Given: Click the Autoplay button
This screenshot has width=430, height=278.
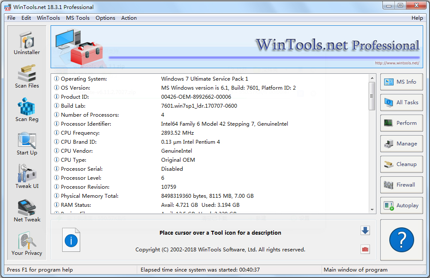Looking at the screenshot, I should click(401, 205).
